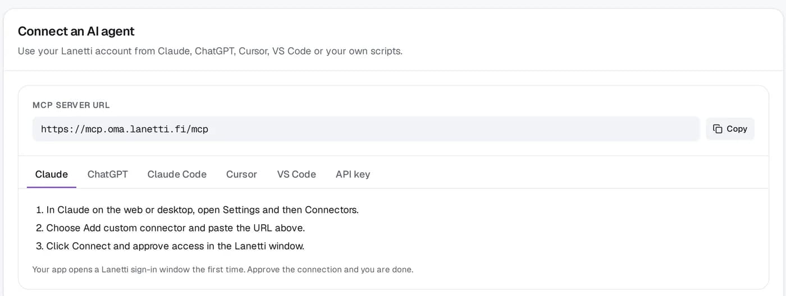Click the Copy button label
786x296 pixels.
(x=737, y=129)
